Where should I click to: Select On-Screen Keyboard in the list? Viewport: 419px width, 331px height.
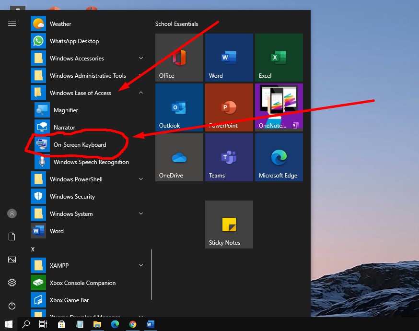click(x=80, y=145)
